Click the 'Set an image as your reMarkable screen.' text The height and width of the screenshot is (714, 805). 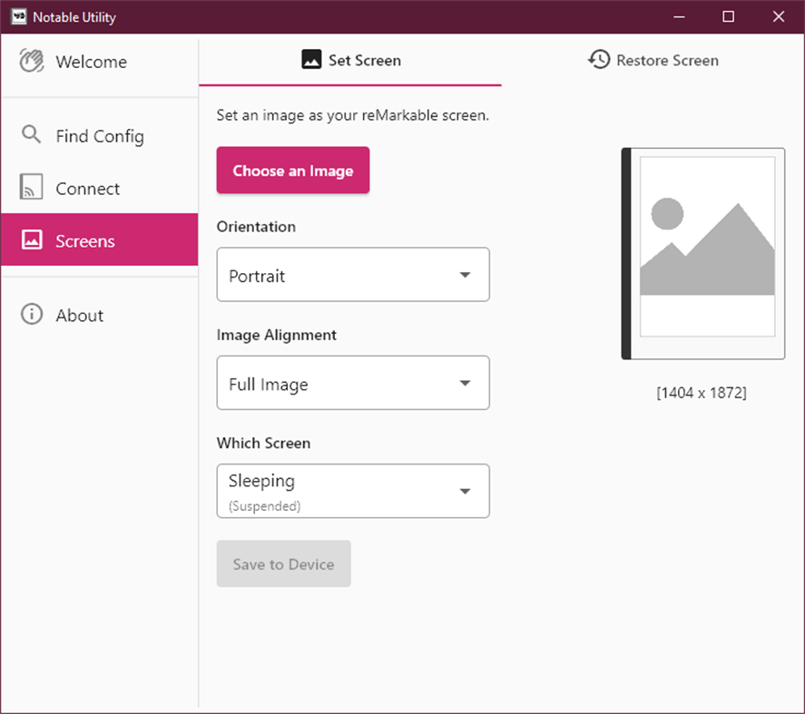[x=353, y=115]
